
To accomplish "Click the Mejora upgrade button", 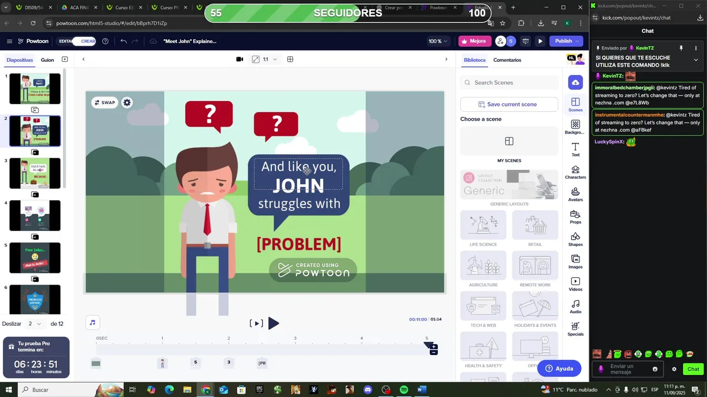I will (474, 41).
